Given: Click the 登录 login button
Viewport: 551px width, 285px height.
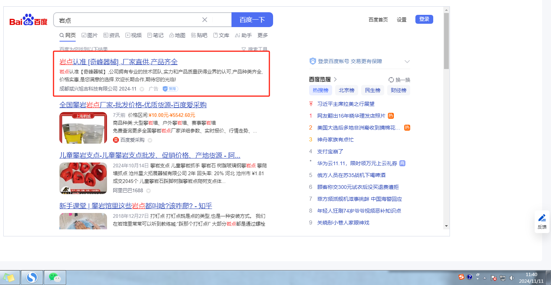Looking at the screenshot, I should pyautogui.click(x=424, y=19).
